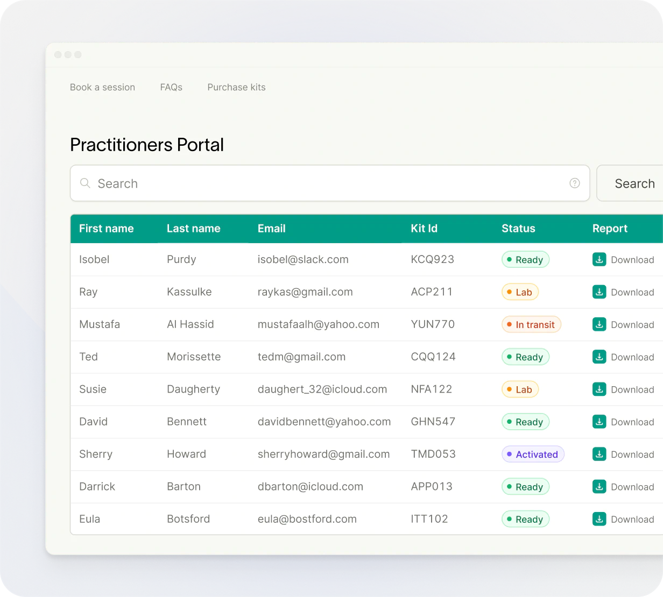Click the download icon on Isobel Purdy's row
Screen dimensions: 663x597
(x=599, y=259)
